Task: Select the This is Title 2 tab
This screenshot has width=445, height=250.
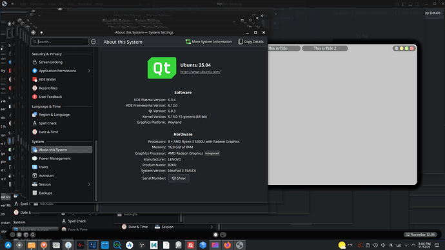Action: (324, 48)
